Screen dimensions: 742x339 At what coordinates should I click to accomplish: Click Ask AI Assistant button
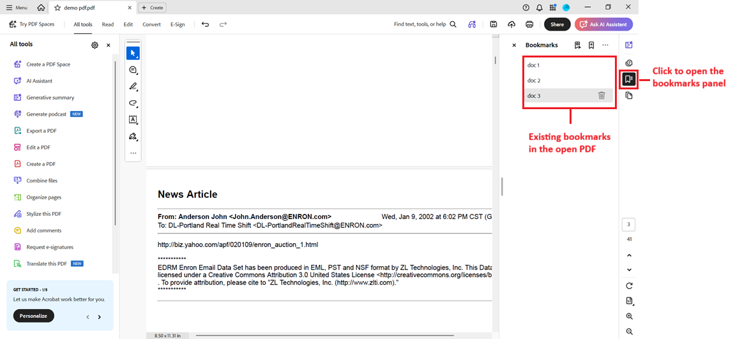point(604,24)
